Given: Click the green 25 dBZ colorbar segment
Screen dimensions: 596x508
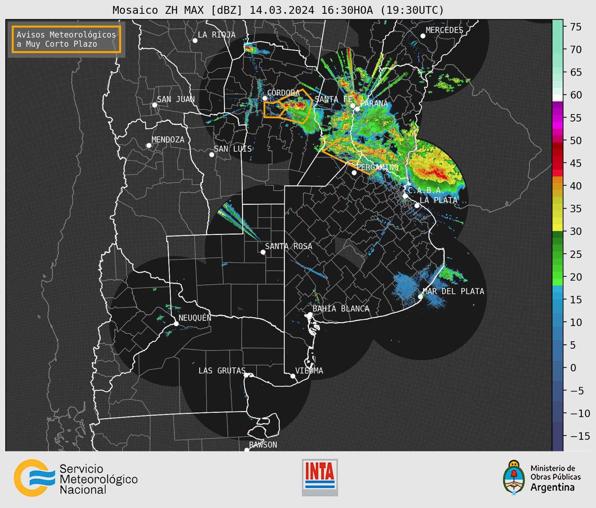Looking at the screenshot, I should click(557, 254).
